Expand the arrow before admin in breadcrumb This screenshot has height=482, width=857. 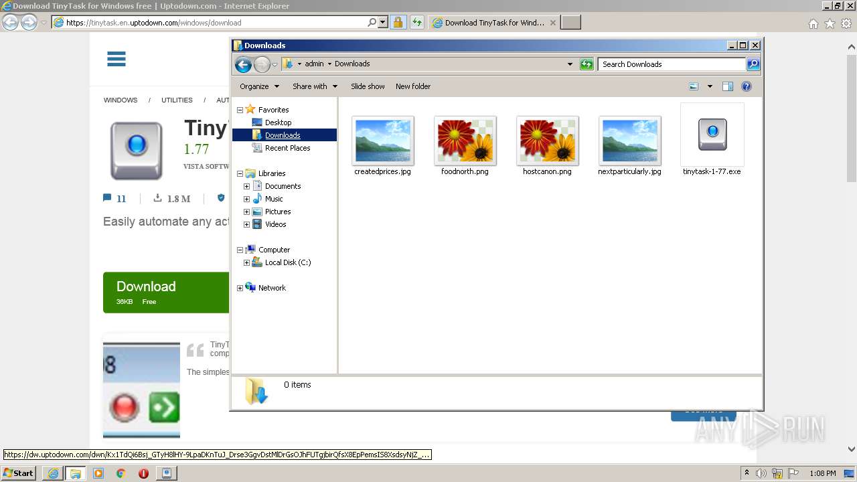[x=299, y=64]
